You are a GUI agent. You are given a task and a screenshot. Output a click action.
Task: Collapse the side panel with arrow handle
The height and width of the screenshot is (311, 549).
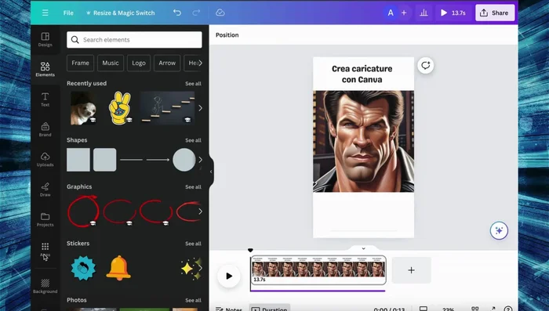tap(211, 172)
